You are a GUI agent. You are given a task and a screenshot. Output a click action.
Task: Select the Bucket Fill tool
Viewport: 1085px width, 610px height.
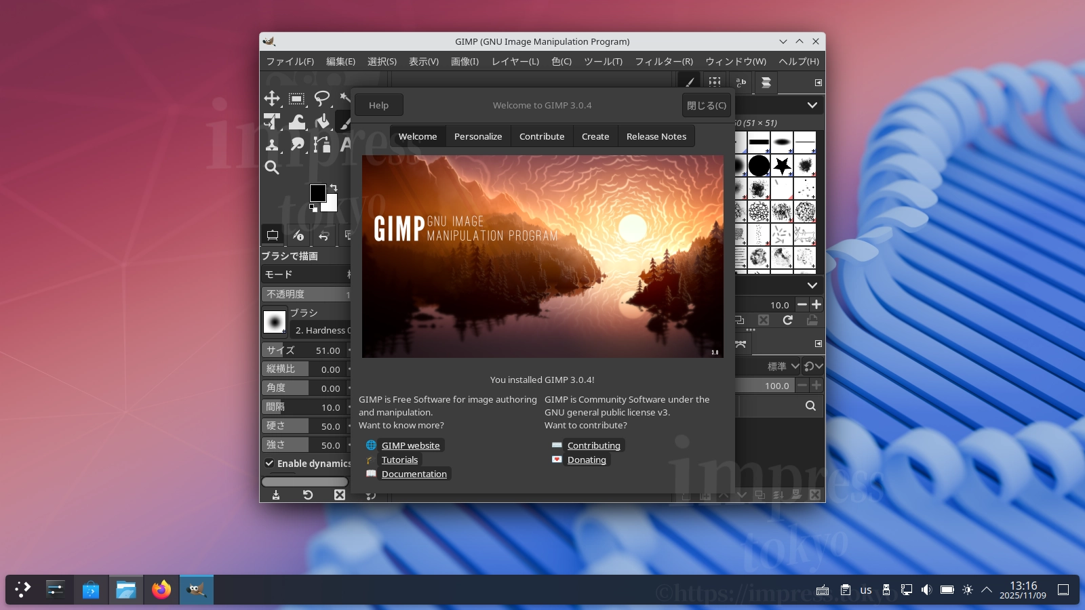(321, 122)
